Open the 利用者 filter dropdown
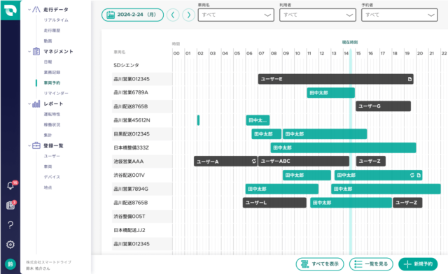Viewport: 448px width, 274px height. [318, 15]
